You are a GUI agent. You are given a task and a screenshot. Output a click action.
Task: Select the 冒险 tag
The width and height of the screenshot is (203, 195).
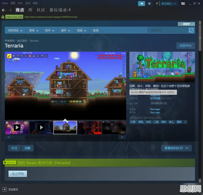click(141, 122)
